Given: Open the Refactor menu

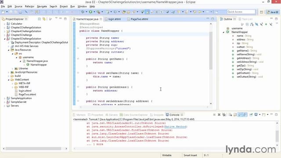Looking at the screenshot, I should [x=29, y=6].
